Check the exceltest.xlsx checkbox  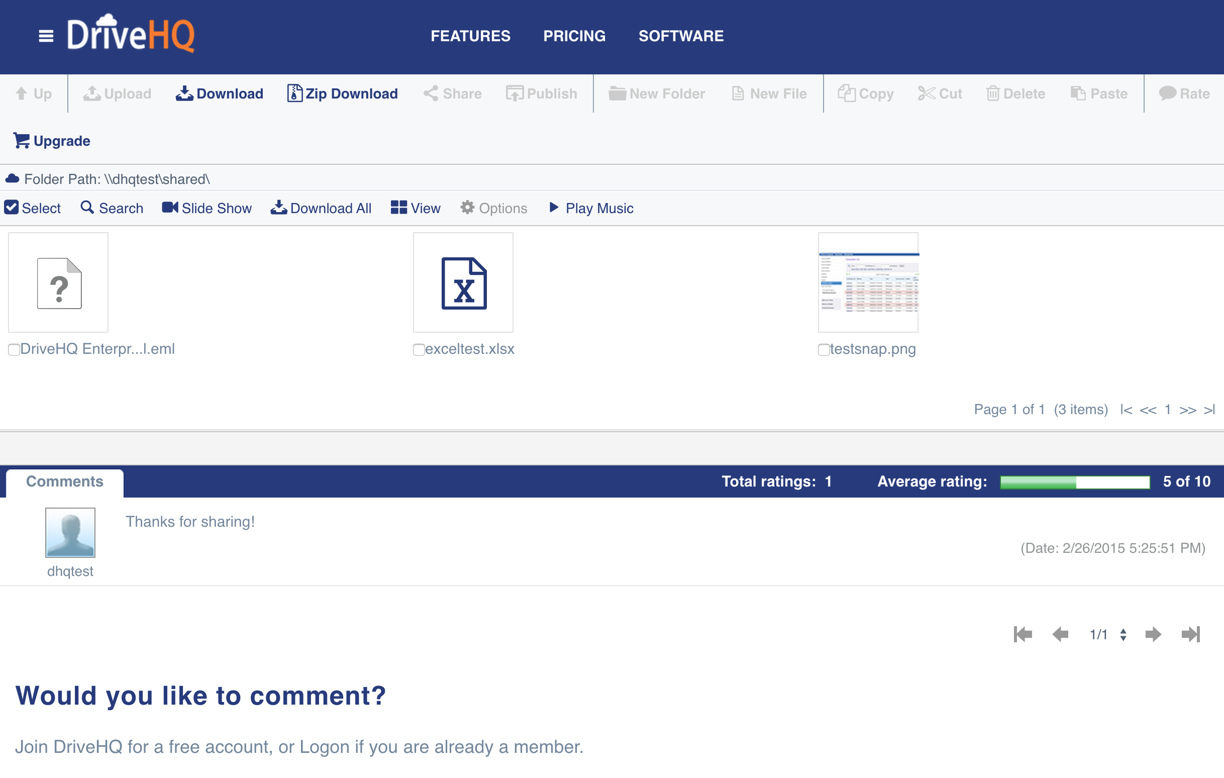(x=419, y=350)
